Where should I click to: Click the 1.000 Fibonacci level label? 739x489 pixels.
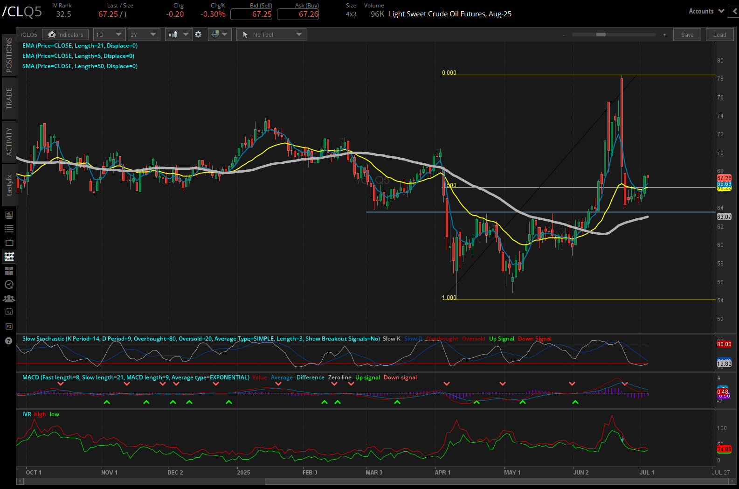pos(449,297)
